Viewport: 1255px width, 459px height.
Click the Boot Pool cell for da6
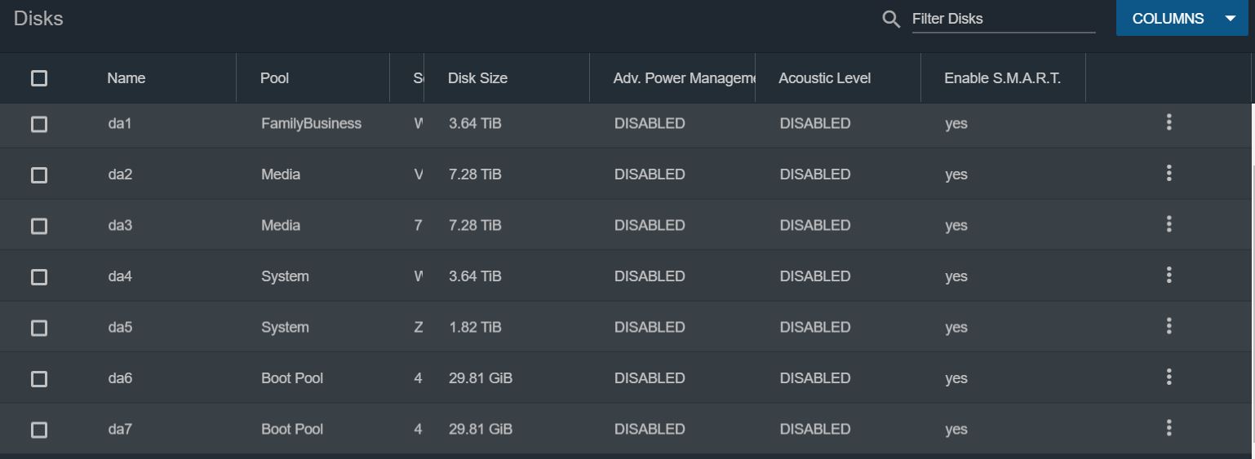pos(292,378)
